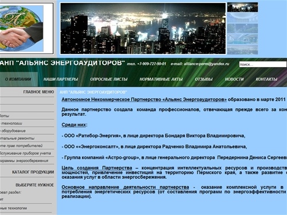Go to ОПРОСНЫЕ ЛИСТЫ section
Image resolution: width=287 pixels, height=215 pixels.
(x=108, y=79)
